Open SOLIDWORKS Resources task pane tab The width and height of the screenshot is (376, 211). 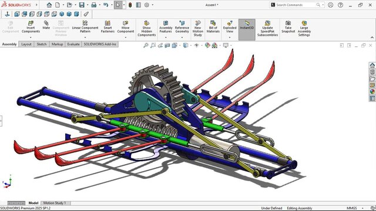[372, 65]
